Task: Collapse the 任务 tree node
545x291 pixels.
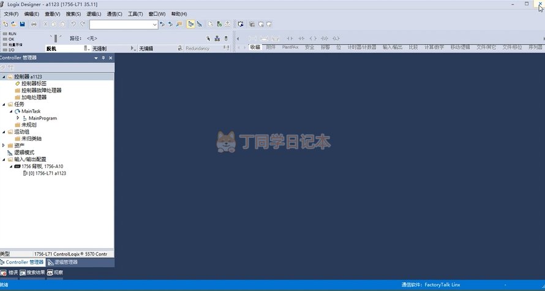Action: pyautogui.click(x=4, y=104)
